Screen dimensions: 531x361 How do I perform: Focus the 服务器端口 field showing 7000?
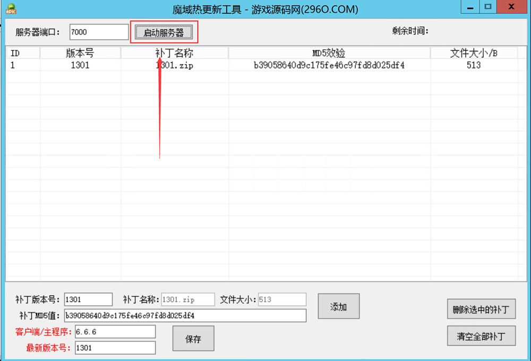tap(99, 32)
